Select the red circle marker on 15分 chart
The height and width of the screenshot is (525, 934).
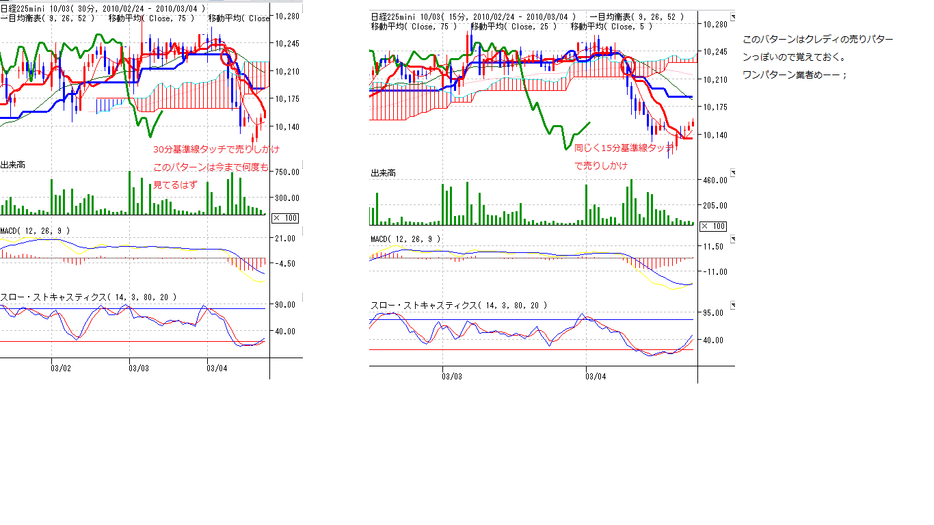(627, 66)
